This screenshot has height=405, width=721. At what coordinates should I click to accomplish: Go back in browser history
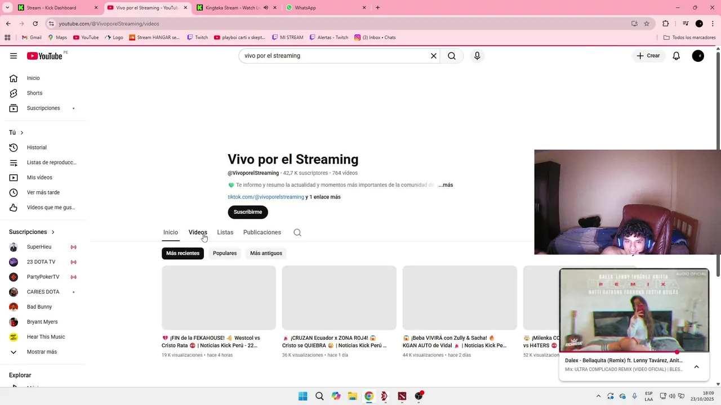tap(8, 24)
